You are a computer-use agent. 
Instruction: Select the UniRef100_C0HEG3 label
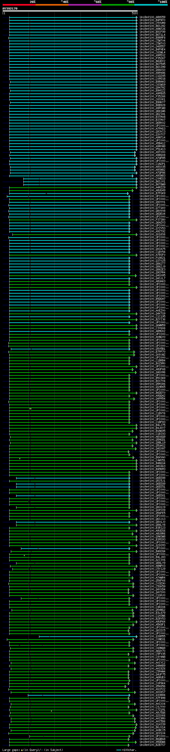(x=152, y=178)
